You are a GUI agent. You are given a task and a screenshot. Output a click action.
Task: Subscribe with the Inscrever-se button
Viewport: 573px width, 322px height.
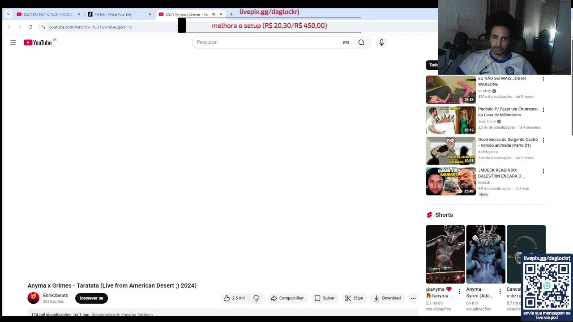(91, 298)
